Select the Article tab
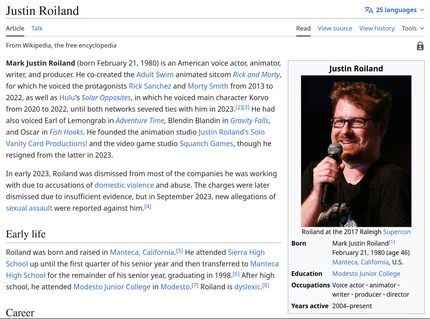 click(15, 28)
